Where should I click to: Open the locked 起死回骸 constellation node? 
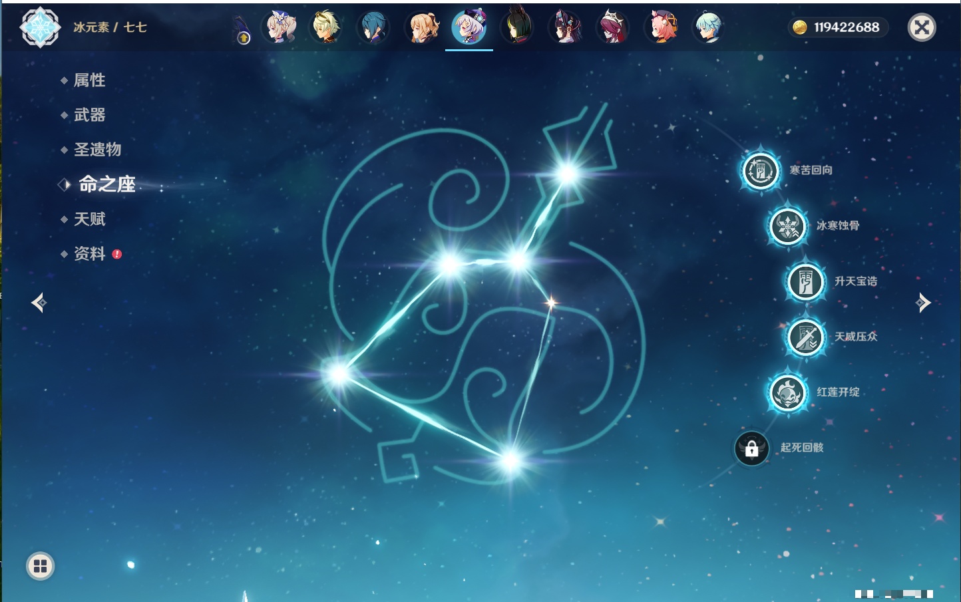tap(752, 448)
